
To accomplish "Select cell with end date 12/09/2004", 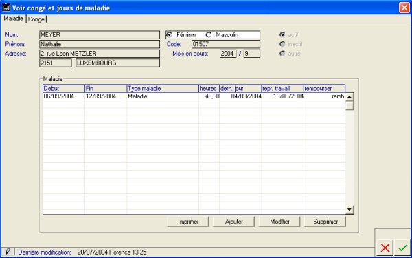I will pos(106,96).
